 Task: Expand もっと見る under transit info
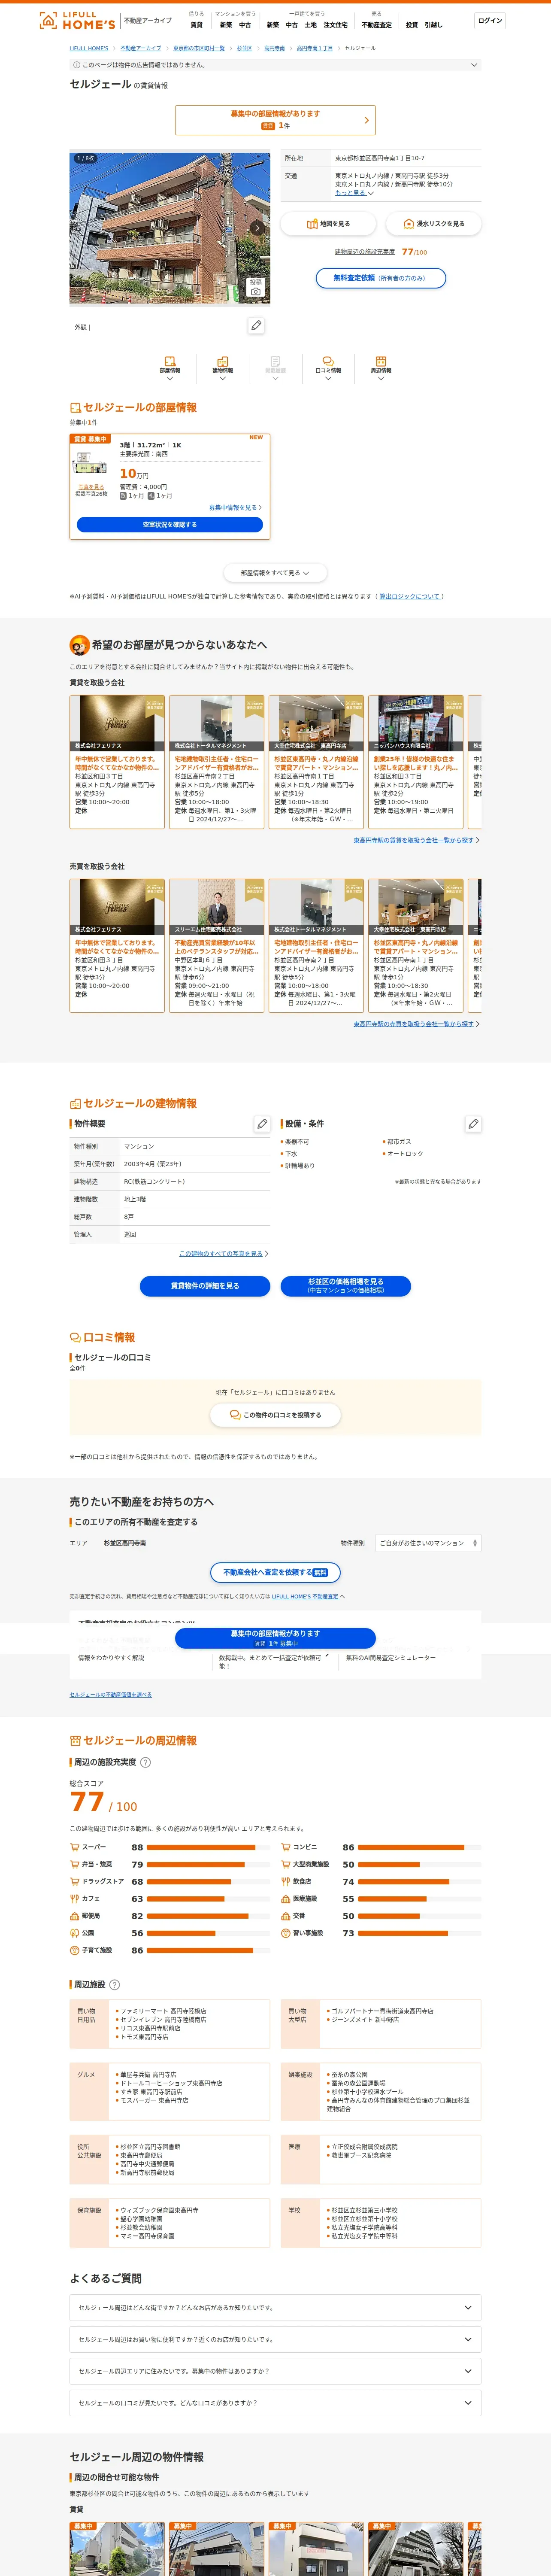click(x=354, y=193)
